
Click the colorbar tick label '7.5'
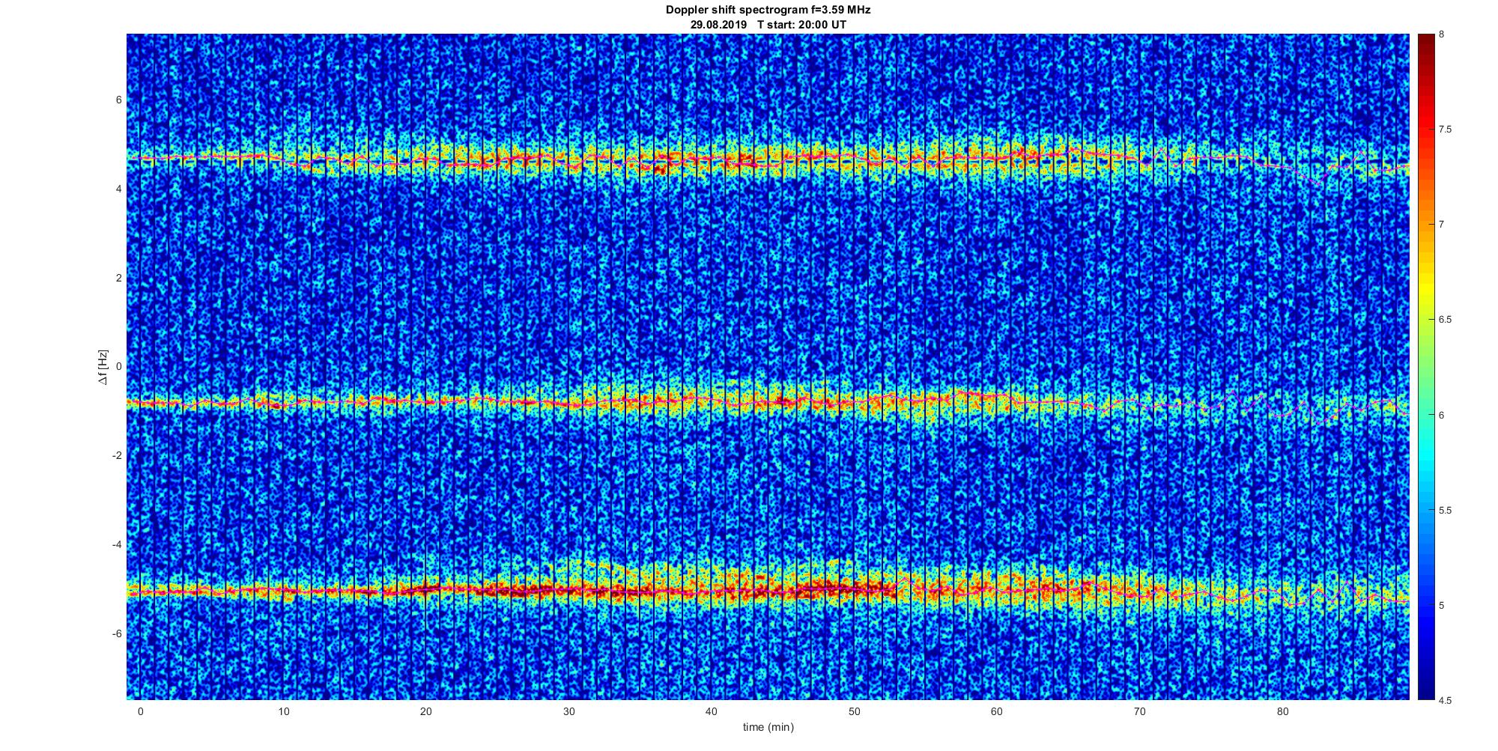1445,130
